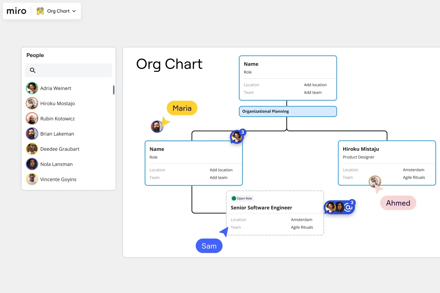Choose Rubin Kotowicz in the People list
This screenshot has height=293, width=440.
57,118
